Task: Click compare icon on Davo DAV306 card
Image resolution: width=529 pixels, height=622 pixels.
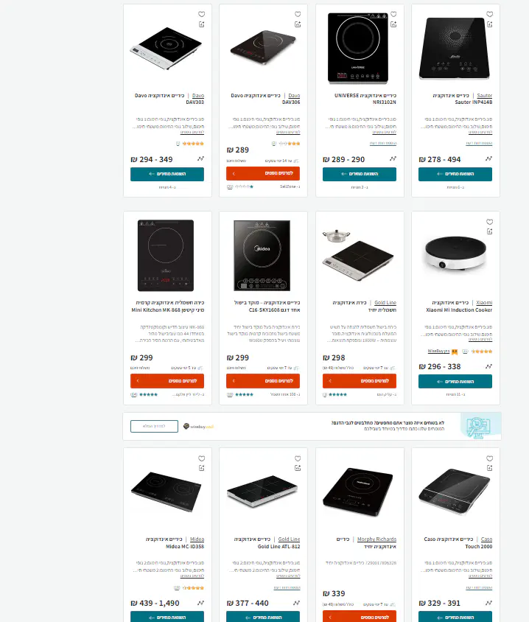Action: point(298,24)
